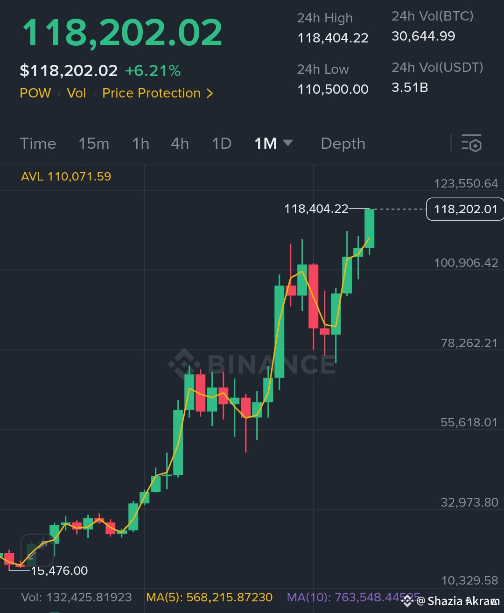Open Price Protection chevron
The width and height of the screenshot is (504, 613).
[x=210, y=93]
